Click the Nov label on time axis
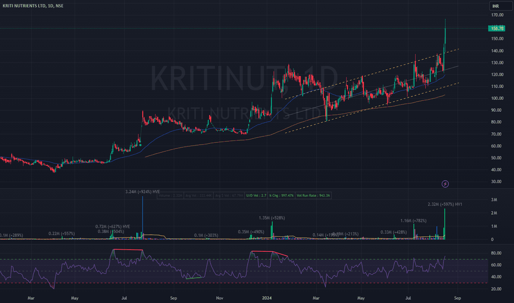Screen dimensions: 514x303 pyautogui.click(x=219, y=298)
